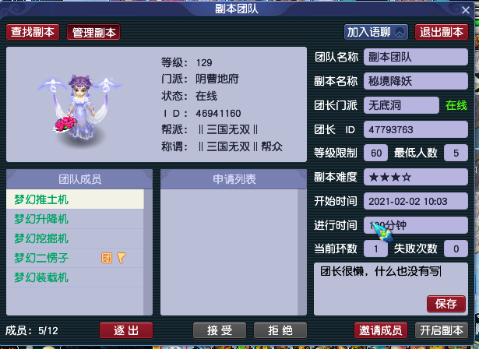This screenshot has width=479, height=349.
Task: Click the 等级限制 field showing 60
Action: coord(375,153)
